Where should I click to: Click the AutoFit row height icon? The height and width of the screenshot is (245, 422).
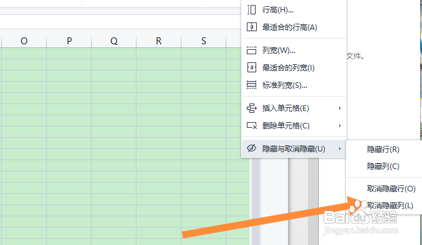[251, 27]
